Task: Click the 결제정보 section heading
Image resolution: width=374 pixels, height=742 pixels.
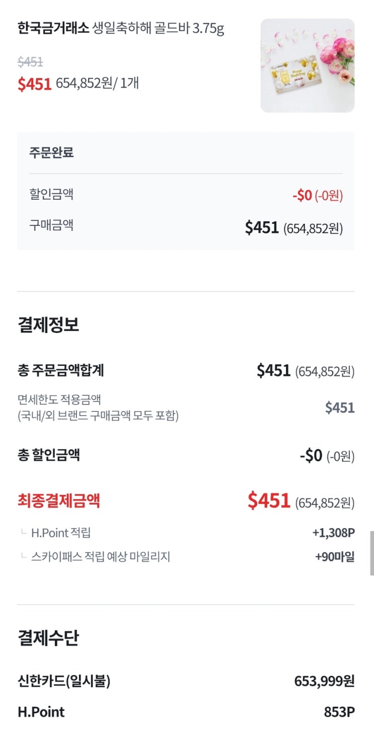Action: click(x=48, y=325)
